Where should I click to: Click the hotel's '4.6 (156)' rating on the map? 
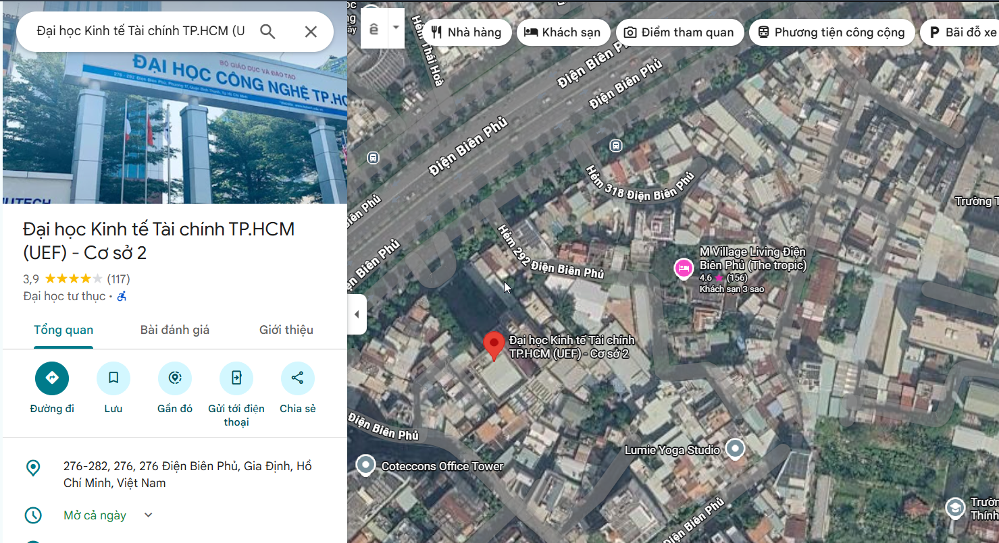point(723,278)
